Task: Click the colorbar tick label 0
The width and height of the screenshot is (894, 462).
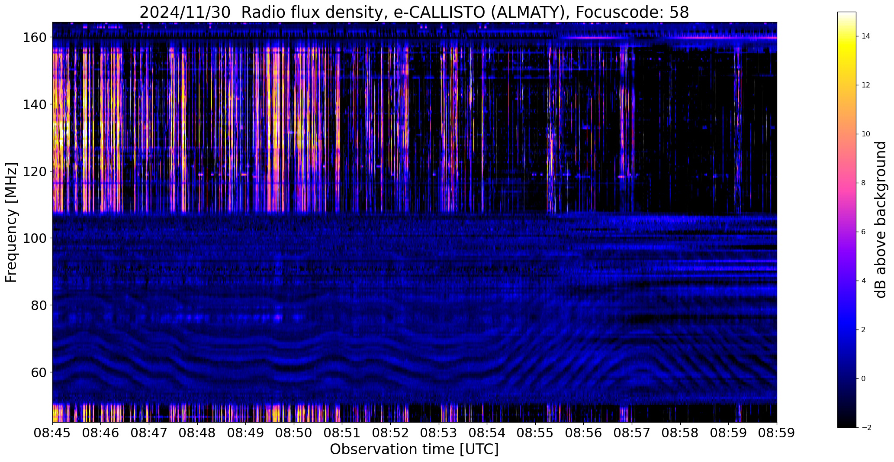Action: pos(864,379)
